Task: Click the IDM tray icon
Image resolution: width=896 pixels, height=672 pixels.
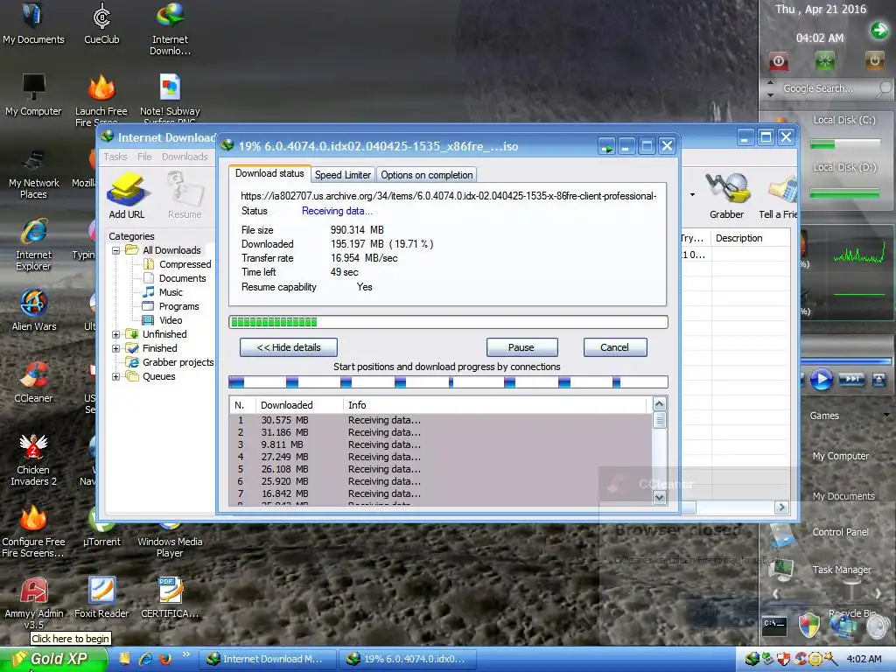Action: tap(752, 659)
